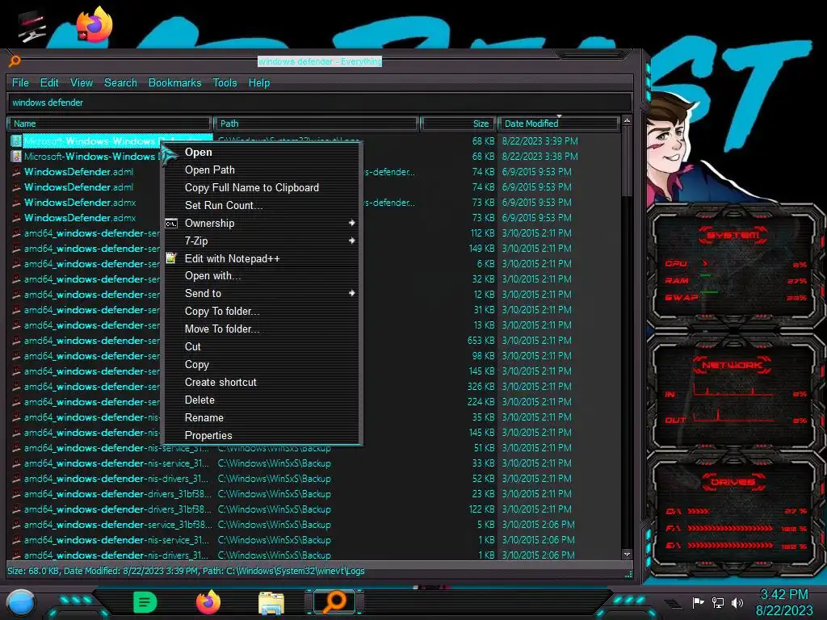This screenshot has width=827, height=620.
Task: Open the Bookmarks menu
Action: 174,83
